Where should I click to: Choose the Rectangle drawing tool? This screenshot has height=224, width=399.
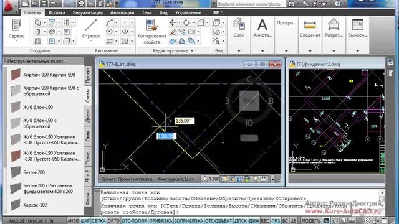pos(110,41)
